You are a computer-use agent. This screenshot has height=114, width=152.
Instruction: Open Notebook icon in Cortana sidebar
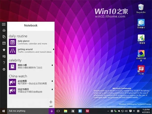tap(4, 37)
